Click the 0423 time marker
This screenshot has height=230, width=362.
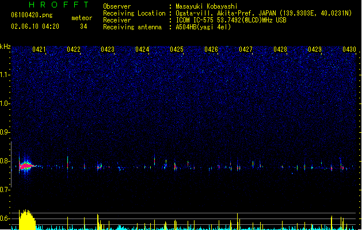pyautogui.click(x=108, y=49)
